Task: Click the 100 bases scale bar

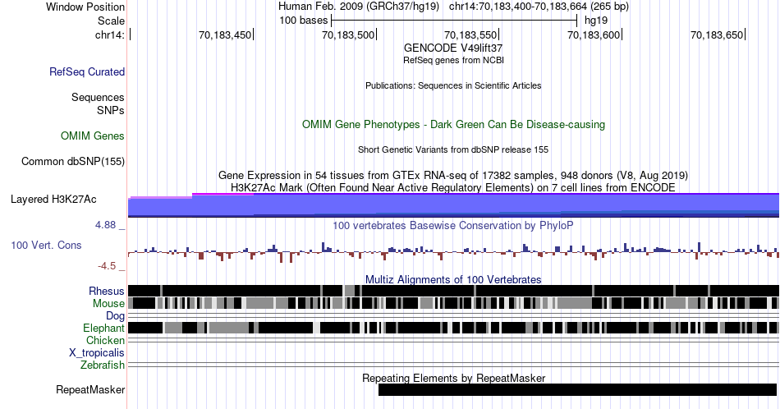Action: 454,21
